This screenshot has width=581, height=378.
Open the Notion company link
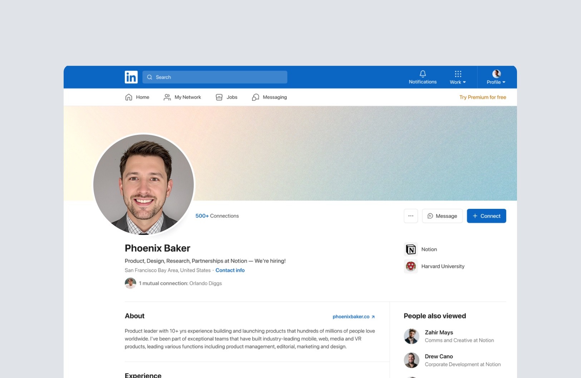429,249
